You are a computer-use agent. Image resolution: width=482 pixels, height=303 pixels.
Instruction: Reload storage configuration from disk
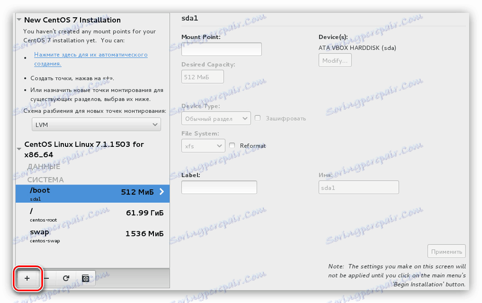pyautogui.click(x=66, y=278)
